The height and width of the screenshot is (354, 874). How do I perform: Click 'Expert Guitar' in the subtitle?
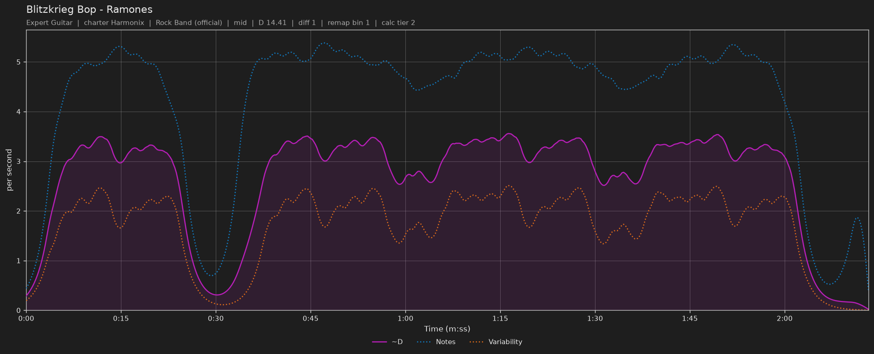pyautogui.click(x=49, y=23)
